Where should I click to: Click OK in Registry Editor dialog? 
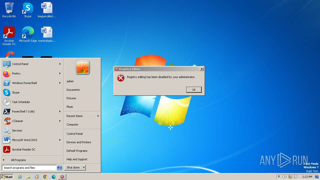tap(194, 90)
